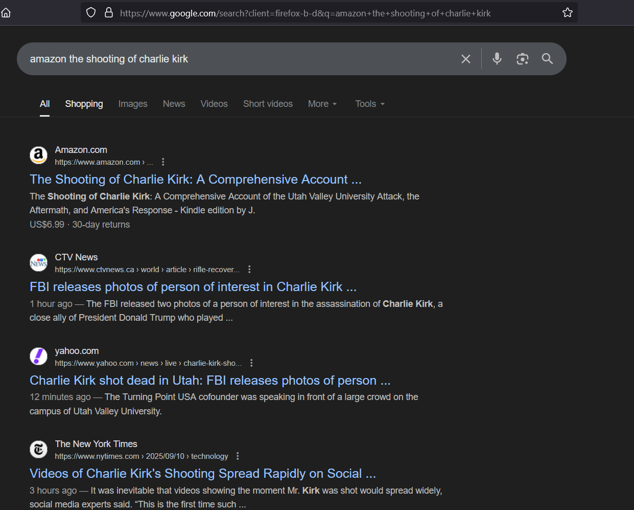Image resolution: width=634 pixels, height=510 pixels.
Task: Click the ctvnews.ca breadcrumb URL
Action: pos(147,270)
